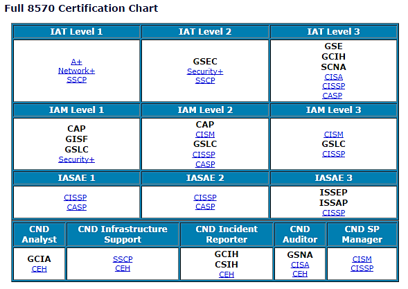Select the CAP text under IAM Level 1

click(76, 129)
